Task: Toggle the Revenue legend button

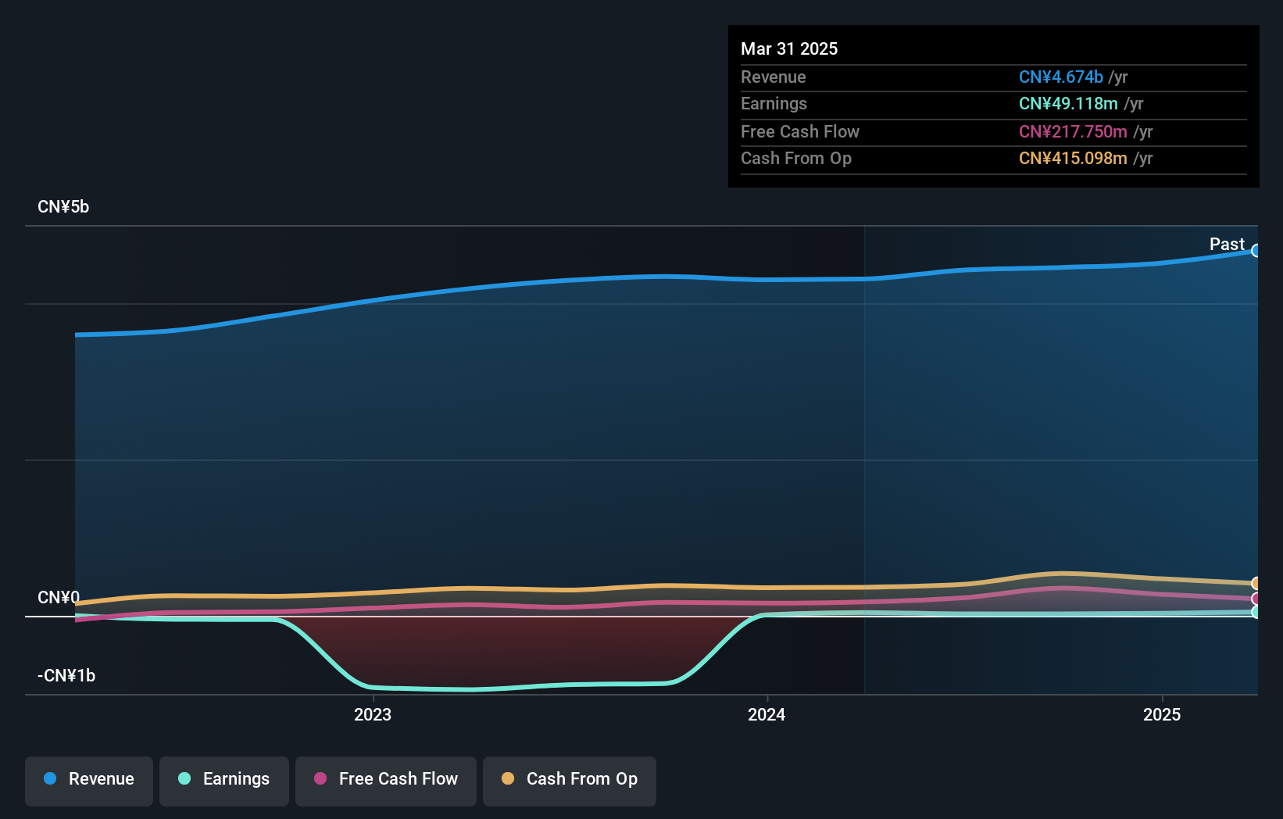Action: click(89, 781)
